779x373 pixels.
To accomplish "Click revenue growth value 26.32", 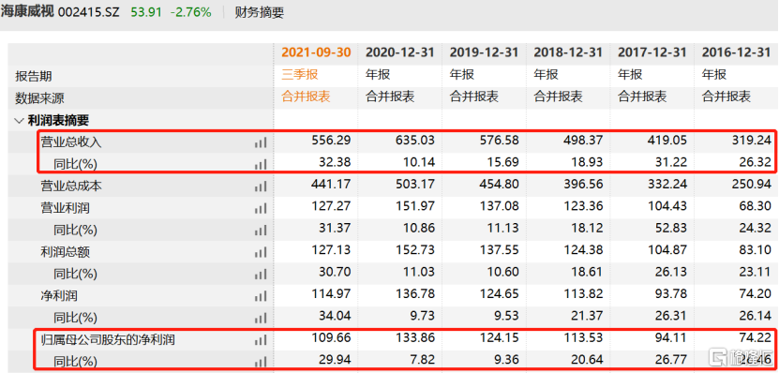I will pyautogui.click(x=756, y=162).
